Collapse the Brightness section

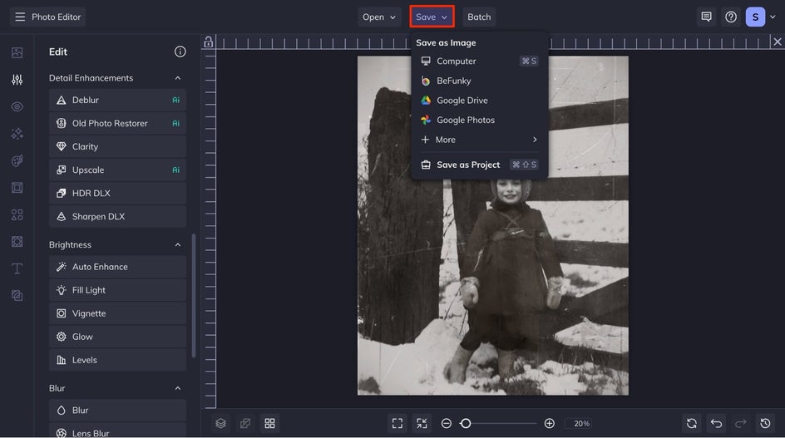tap(177, 245)
